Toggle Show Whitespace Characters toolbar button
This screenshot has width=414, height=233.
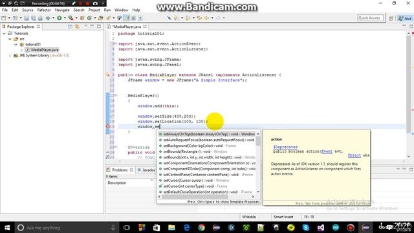click(140, 18)
